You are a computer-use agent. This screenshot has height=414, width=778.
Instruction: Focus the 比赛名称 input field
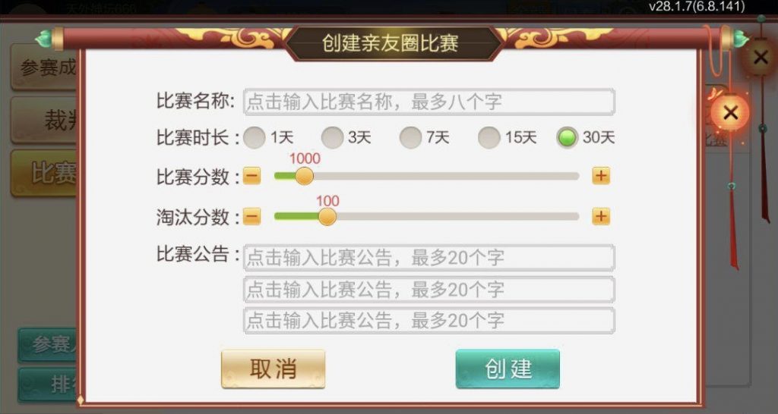[x=429, y=102]
